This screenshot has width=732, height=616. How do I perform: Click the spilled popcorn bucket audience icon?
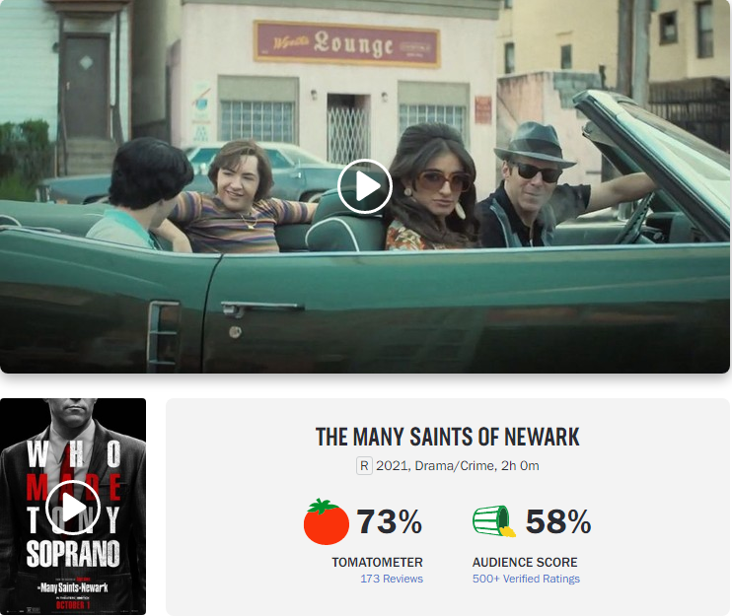pyautogui.click(x=494, y=520)
